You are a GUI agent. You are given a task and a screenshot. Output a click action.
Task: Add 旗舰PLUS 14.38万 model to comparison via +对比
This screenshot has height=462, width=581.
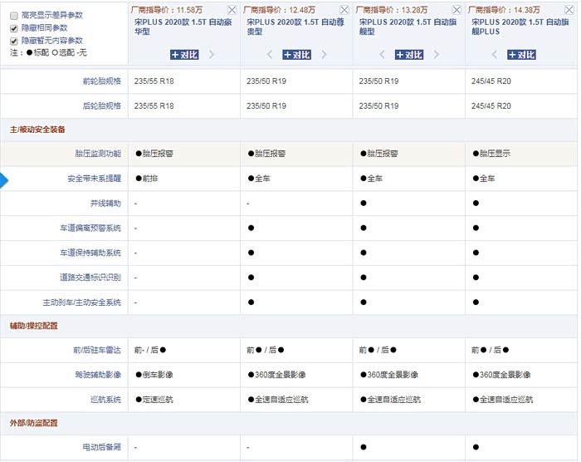pyautogui.click(x=521, y=55)
